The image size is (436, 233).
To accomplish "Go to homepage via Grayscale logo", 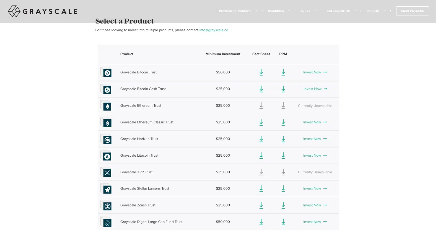I will pyautogui.click(x=43, y=11).
